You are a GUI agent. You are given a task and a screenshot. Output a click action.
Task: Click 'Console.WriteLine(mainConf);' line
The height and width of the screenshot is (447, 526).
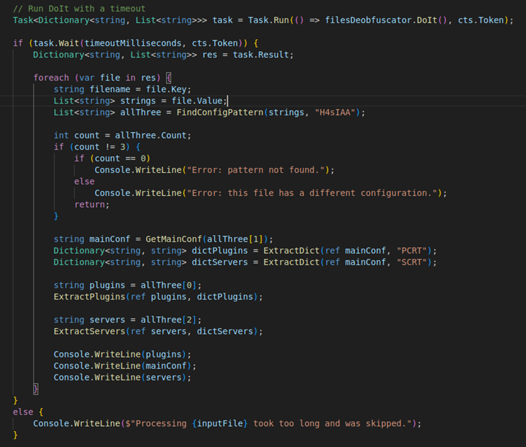[x=125, y=366]
